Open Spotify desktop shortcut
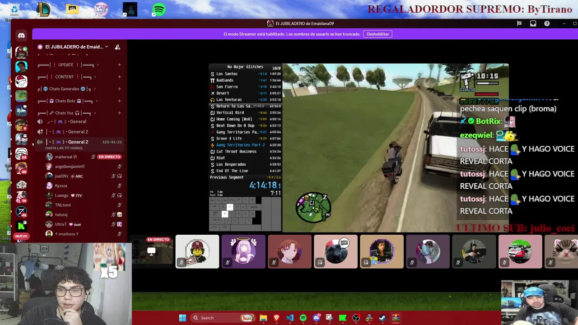 (158, 10)
